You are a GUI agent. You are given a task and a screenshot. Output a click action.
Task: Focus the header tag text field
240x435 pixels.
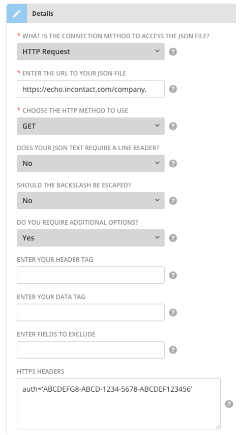91,275
